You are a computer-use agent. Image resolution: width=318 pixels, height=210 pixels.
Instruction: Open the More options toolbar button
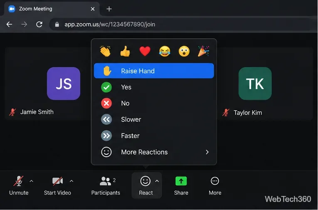(215, 185)
